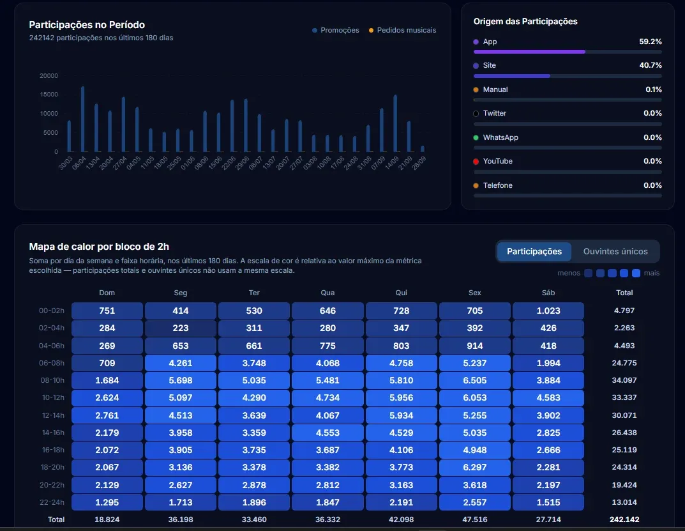This screenshot has width=685, height=531.
Task: Click the red dot beside YouTube
Action: [x=476, y=162]
